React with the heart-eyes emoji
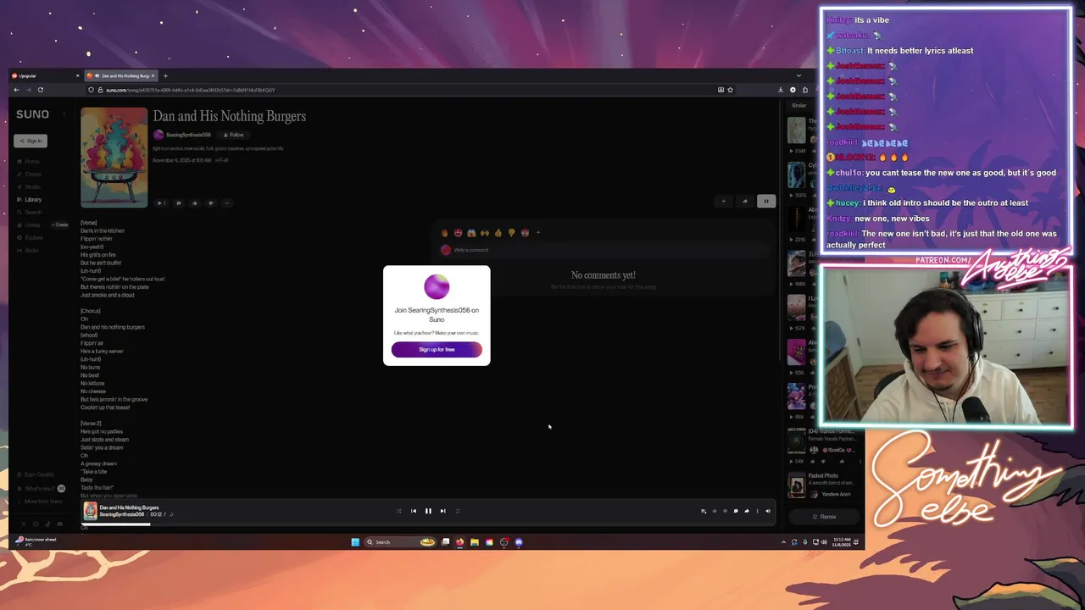1085x610 pixels. (458, 232)
